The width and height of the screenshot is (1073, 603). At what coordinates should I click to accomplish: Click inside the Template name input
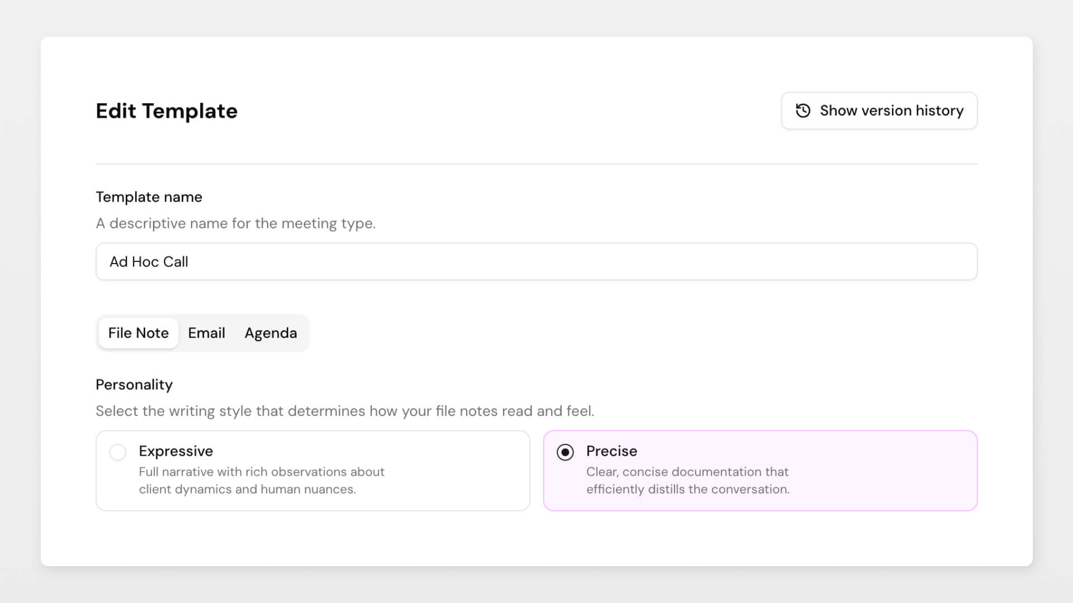pos(536,261)
